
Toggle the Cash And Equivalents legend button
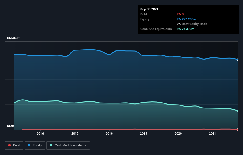(x=68, y=146)
